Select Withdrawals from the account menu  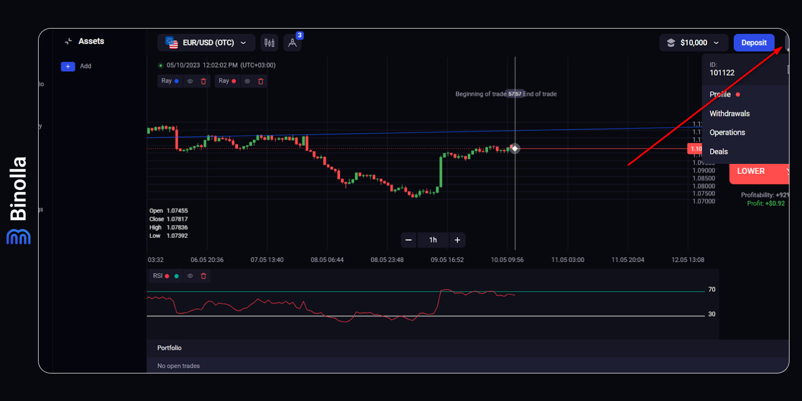729,114
